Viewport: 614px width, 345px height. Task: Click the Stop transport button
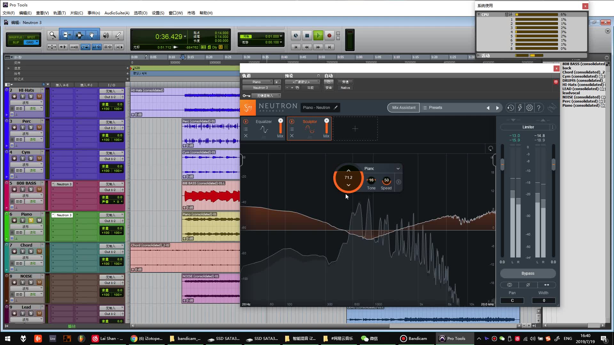(x=307, y=35)
